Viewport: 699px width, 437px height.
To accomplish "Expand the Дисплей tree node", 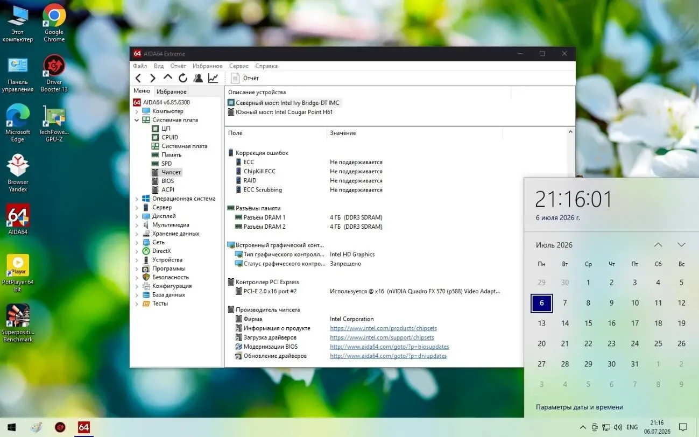I will click(137, 216).
